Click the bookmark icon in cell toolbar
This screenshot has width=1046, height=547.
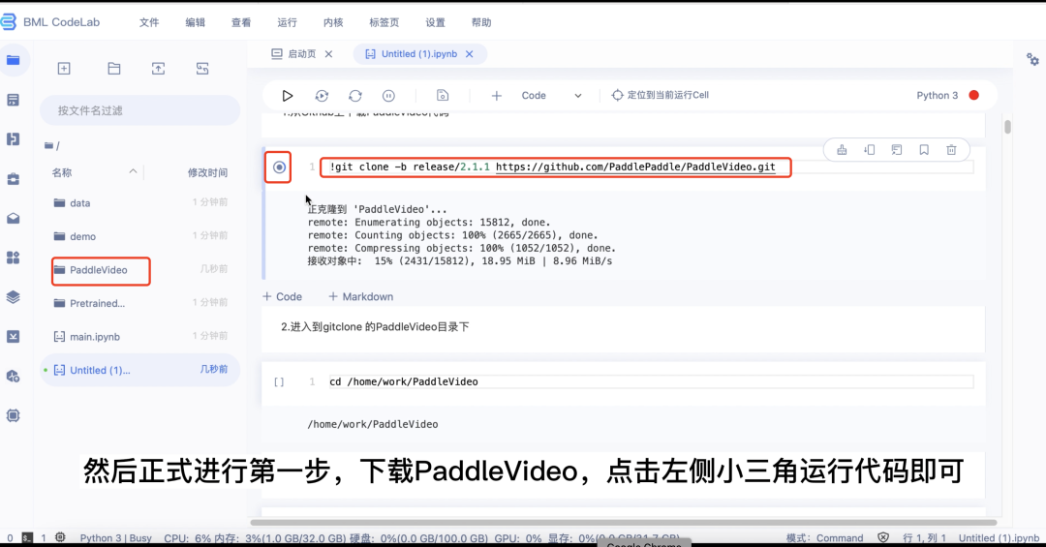tap(924, 150)
